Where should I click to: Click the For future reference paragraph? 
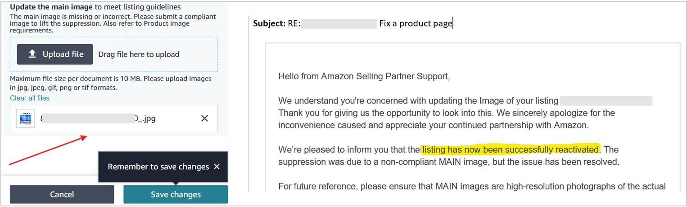point(472,186)
